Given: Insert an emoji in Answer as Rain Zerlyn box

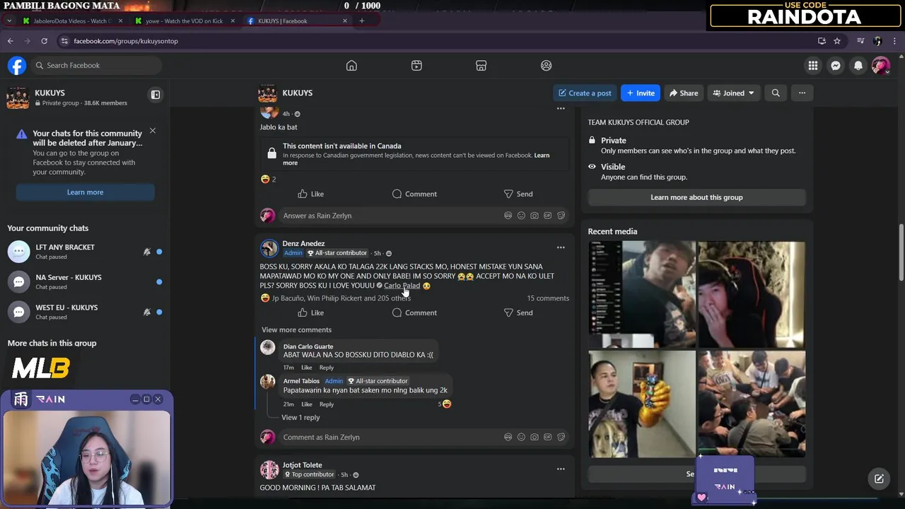Looking at the screenshot, I should click(521, 216).
